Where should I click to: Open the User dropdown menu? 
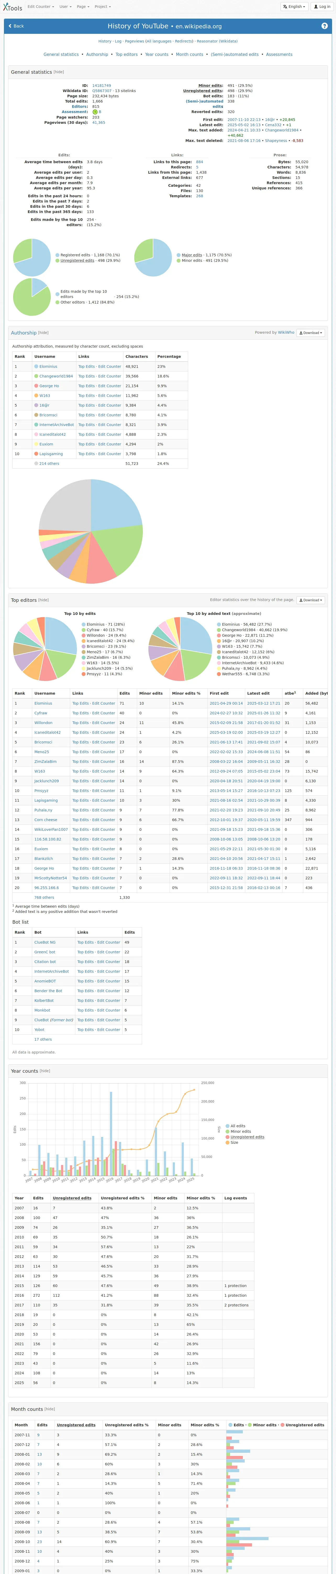tap(65, 7)
